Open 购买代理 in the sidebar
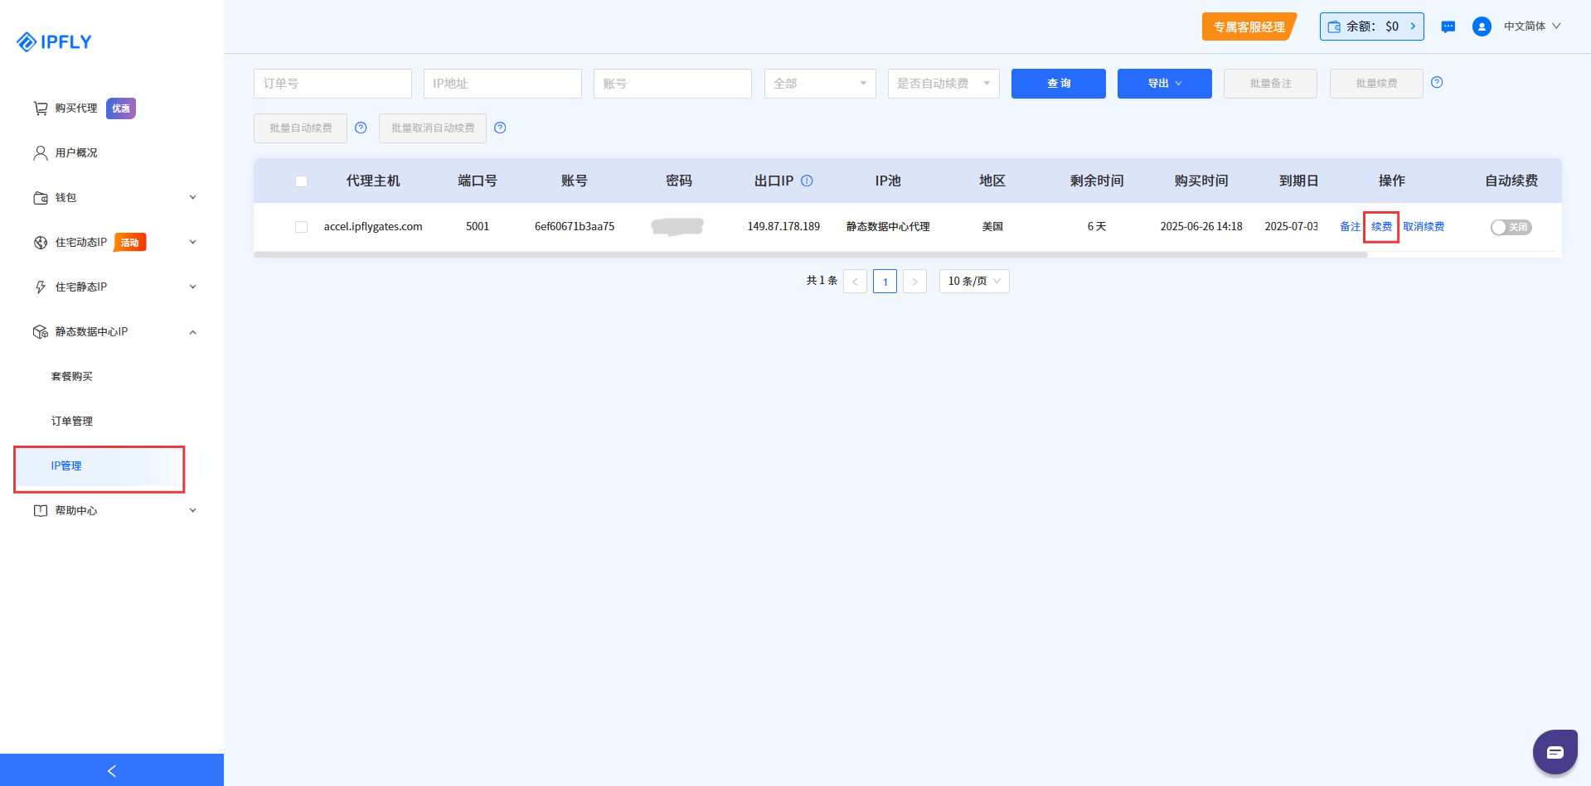This screenshot has height=786, width=1591. click(76, 108)
